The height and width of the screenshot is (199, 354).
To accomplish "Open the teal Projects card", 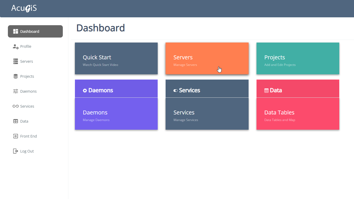I will pyautogui.click(x=298, y=59).
